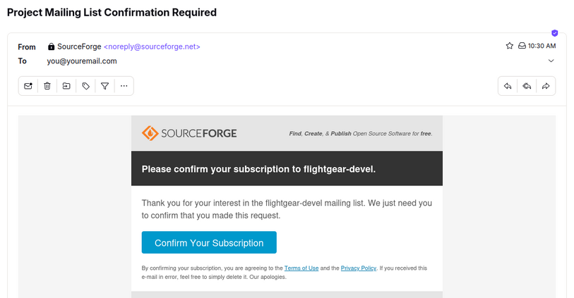574x298 pixels.
Task: Move the email using the folder icon
Action: click(66, 86)
